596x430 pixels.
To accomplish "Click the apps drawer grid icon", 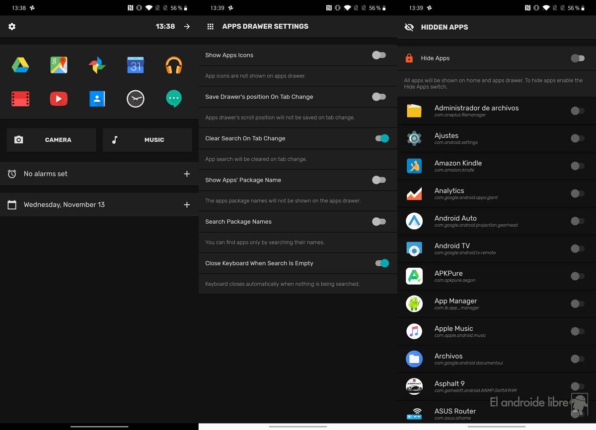I will [212, 26].
